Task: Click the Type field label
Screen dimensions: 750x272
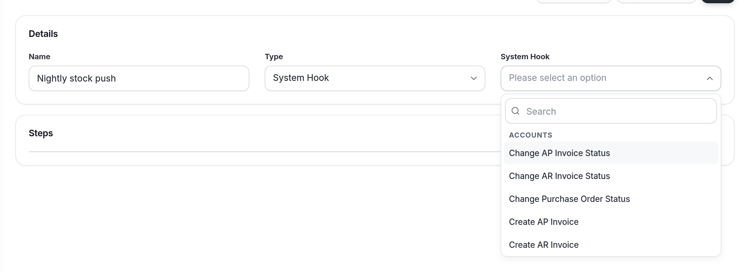Action: click(x=274, y=57)
